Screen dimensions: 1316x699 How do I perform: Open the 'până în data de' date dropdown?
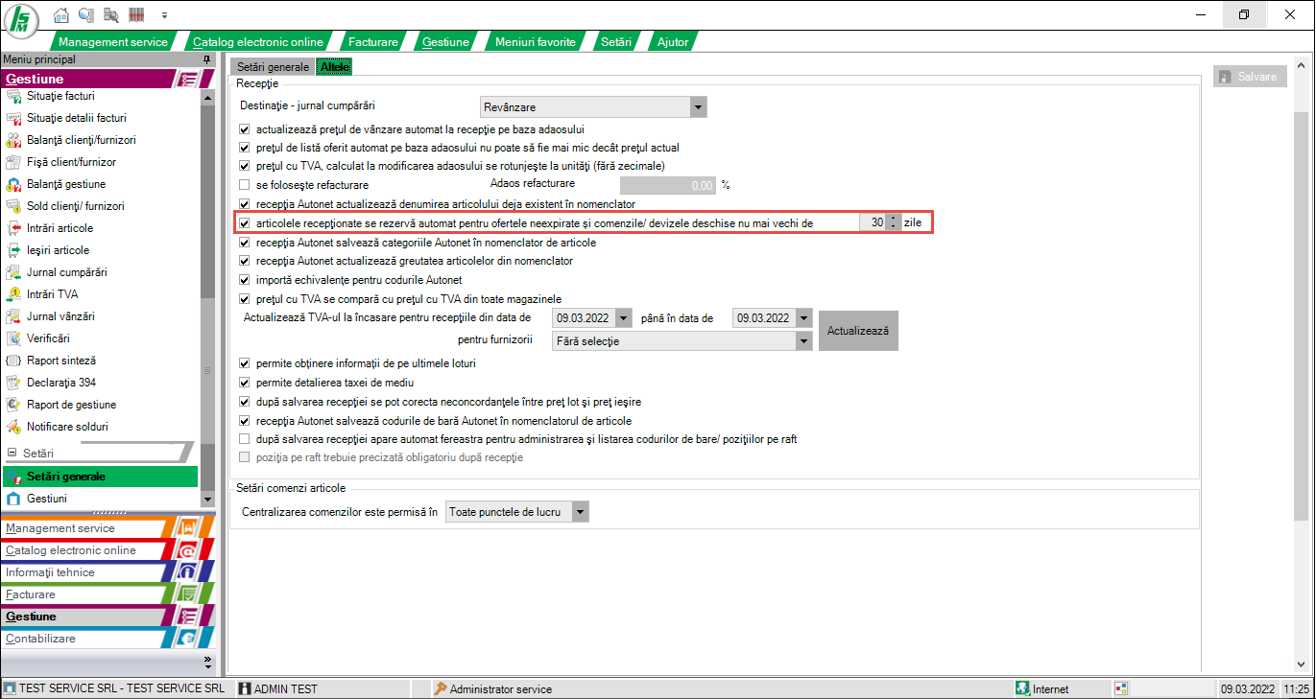[804, 317]
